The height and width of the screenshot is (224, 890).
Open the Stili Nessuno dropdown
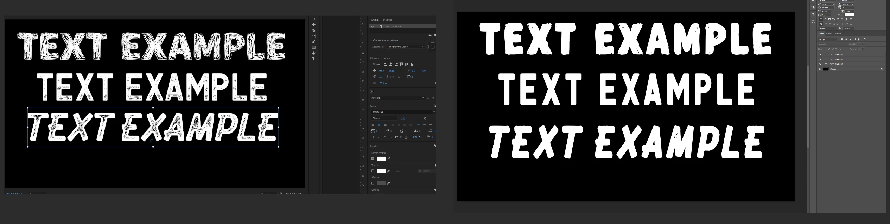click(398, 98)
